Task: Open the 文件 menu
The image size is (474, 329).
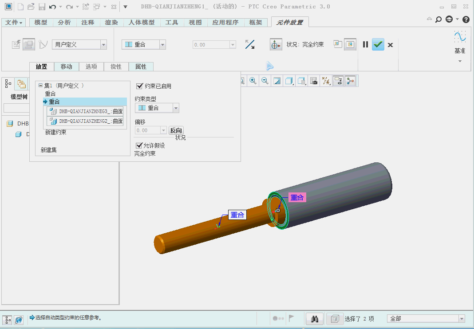Action: [x=14, y=22]
